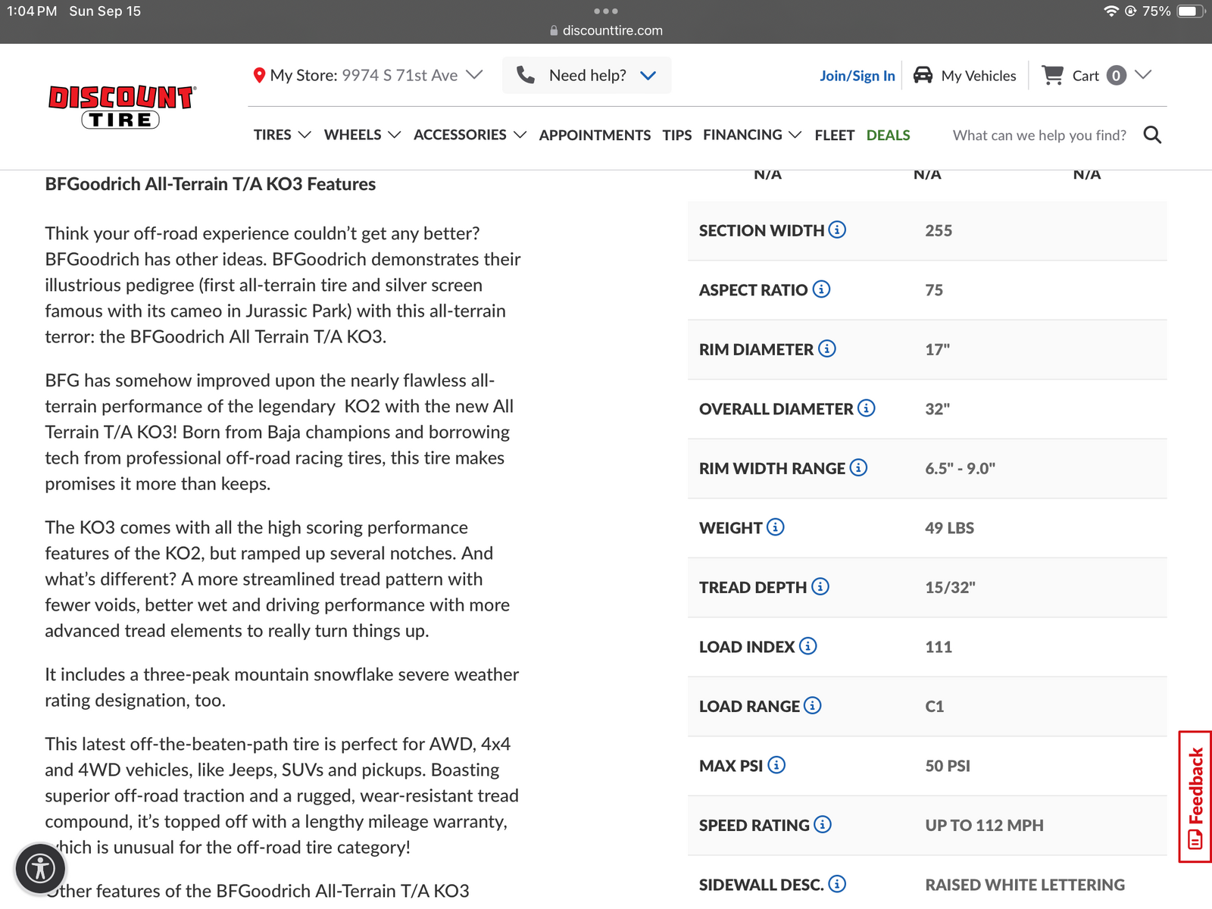Image resolution: width=1212 pixels, height=909 pixels.
Task: Click the Tread Depth value 15/32"
Action: pos(950,588)
